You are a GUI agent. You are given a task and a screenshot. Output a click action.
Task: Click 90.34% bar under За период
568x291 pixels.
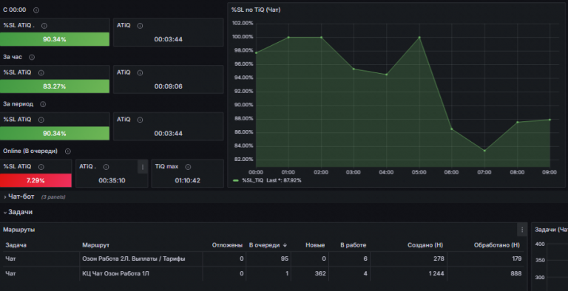pyautogui.click(x=54, y=133)
